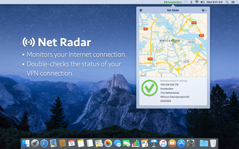Click the Net Radar Amsterdam menu bar item
The height and width of the screenshot is (149, 239).
click(x=173, y=2)
